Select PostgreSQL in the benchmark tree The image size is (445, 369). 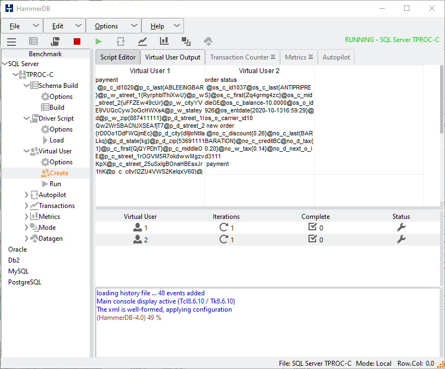pyautogui.click(x=25, y=282)
